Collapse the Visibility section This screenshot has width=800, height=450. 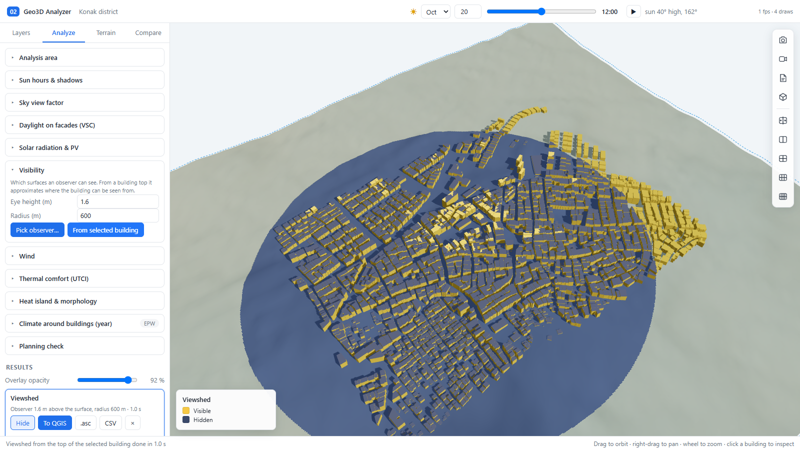tap(84, 170)
